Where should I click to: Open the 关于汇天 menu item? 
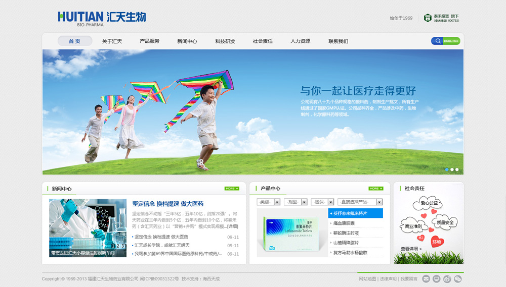[x=112, y=41]
